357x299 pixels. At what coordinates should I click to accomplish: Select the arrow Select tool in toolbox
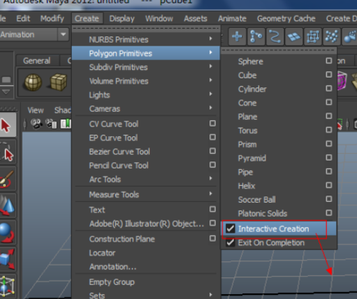point(7,125)
